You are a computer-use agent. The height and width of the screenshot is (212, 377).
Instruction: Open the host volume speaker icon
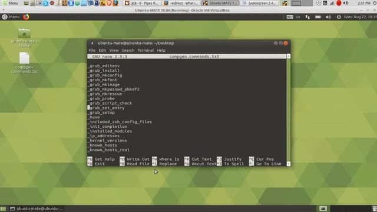tap(346, 3)
